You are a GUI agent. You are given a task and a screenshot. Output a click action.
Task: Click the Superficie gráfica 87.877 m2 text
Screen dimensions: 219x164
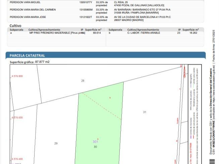(30, 62)
